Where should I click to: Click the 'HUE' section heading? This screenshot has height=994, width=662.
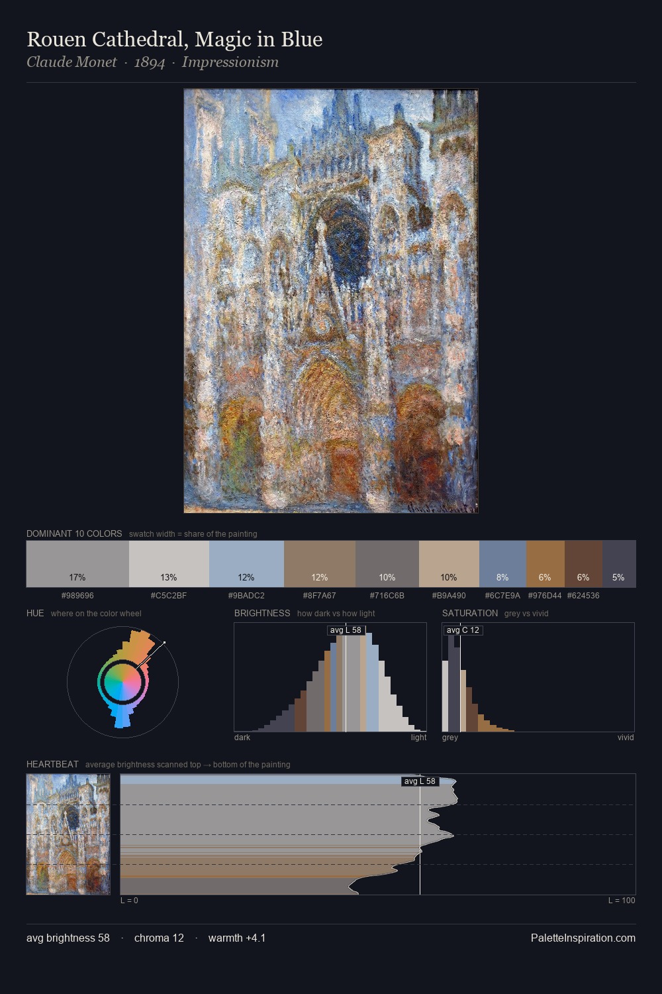tap(35, 613)
